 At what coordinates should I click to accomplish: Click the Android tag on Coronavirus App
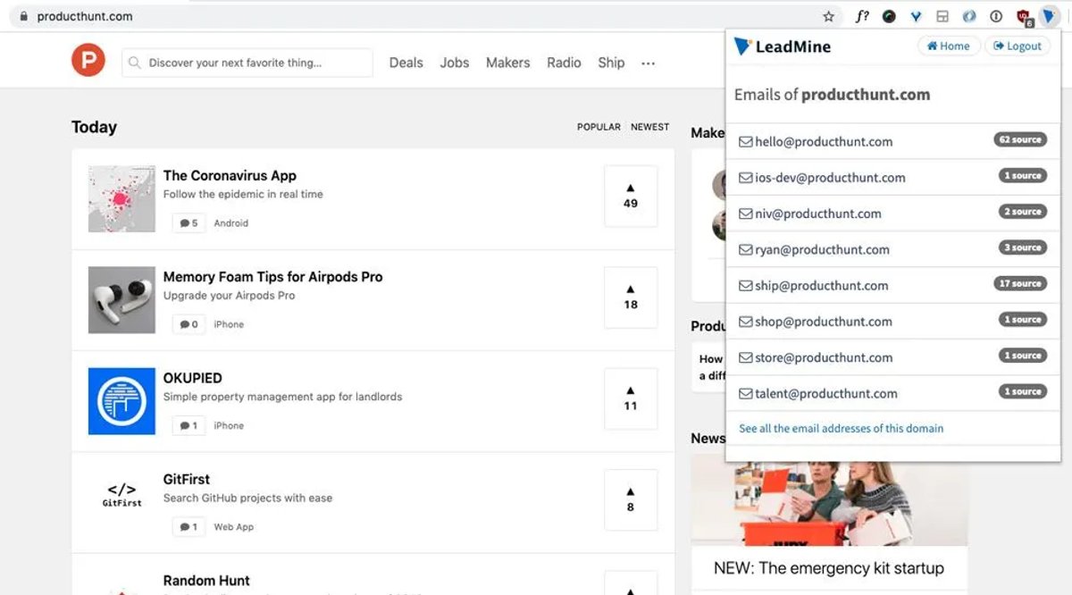(231, 222)
